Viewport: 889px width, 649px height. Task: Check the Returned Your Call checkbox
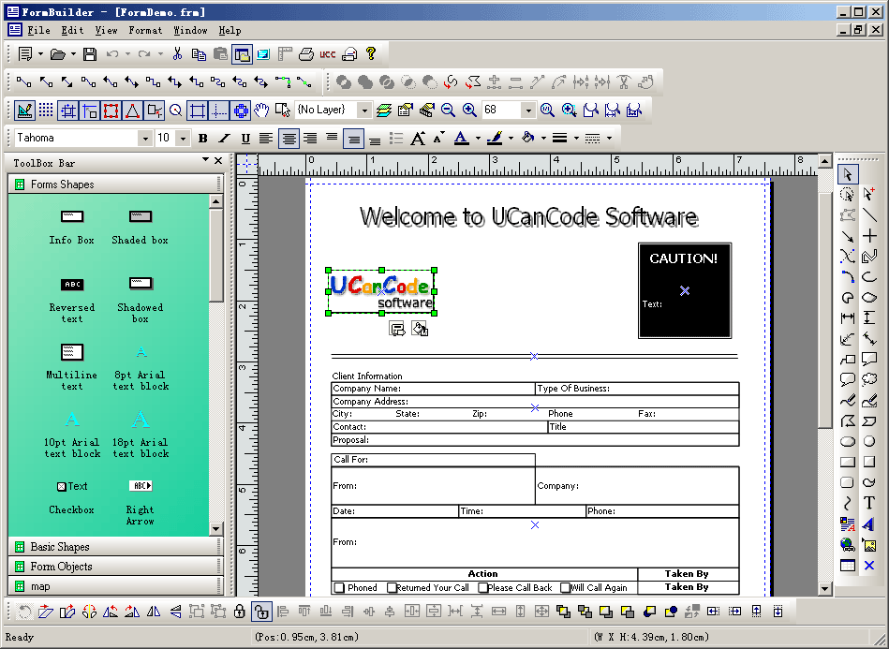click(x=392, y=588)
